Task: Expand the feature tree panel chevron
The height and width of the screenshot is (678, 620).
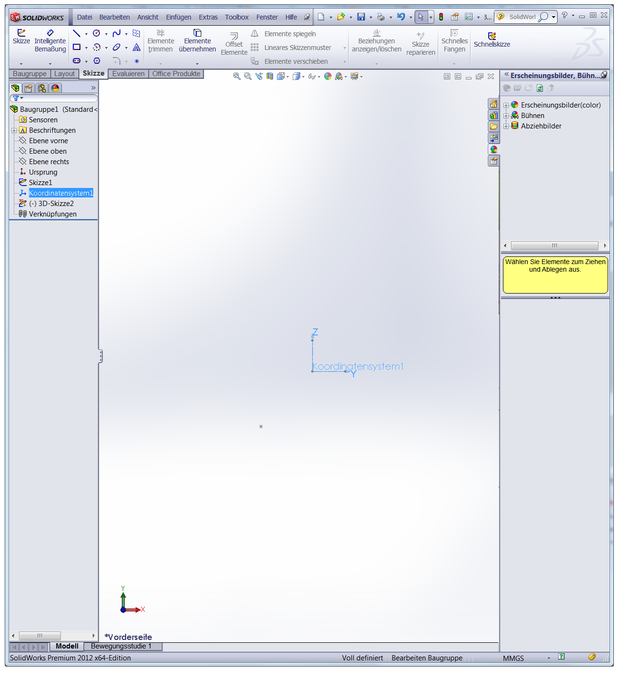Action: point(93,88)
